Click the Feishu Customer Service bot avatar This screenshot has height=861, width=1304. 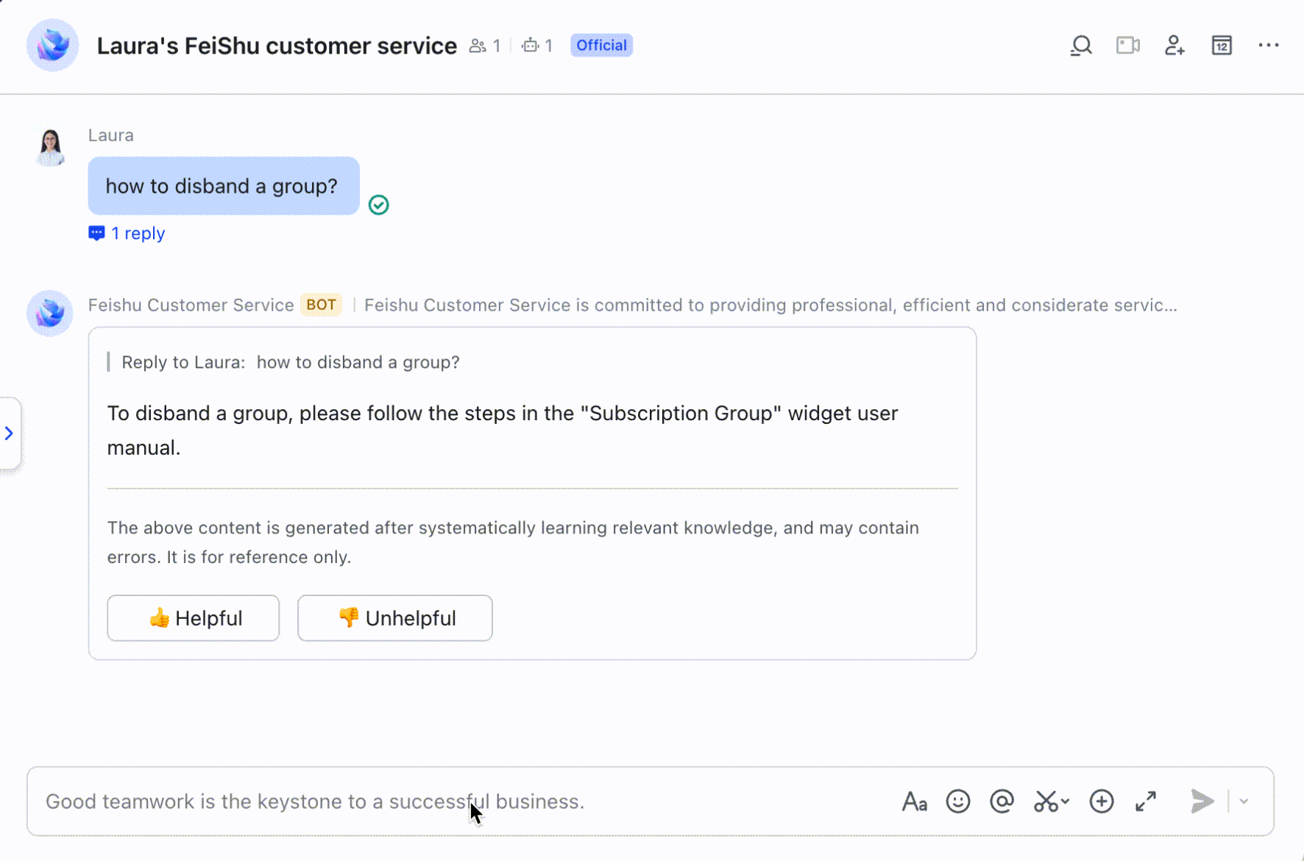click(50, 313)
